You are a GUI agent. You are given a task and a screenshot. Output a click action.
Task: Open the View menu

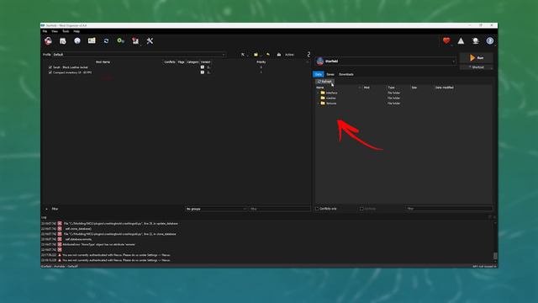pos(55,31)
